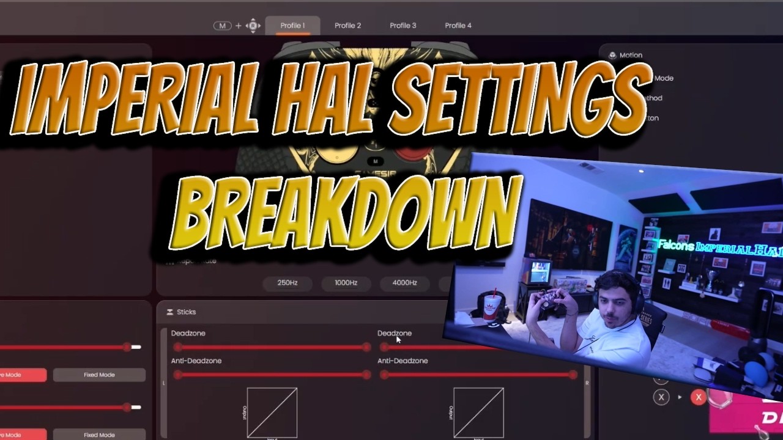
Task: Click the Sticks panel vertical scrollbar
Action: coord(163,383)
